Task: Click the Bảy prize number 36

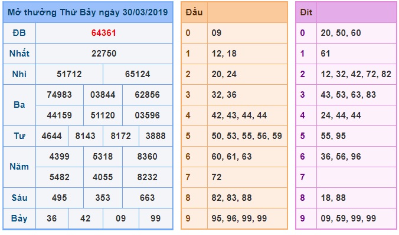Action: click(52, 219)
